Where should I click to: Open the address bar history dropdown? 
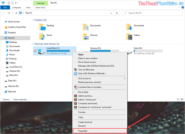click(x=111, y=13)
